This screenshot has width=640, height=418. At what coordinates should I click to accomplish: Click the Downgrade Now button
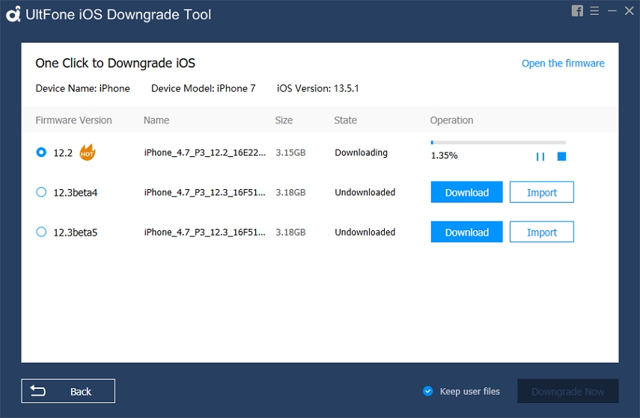click(x=567, y=392)
